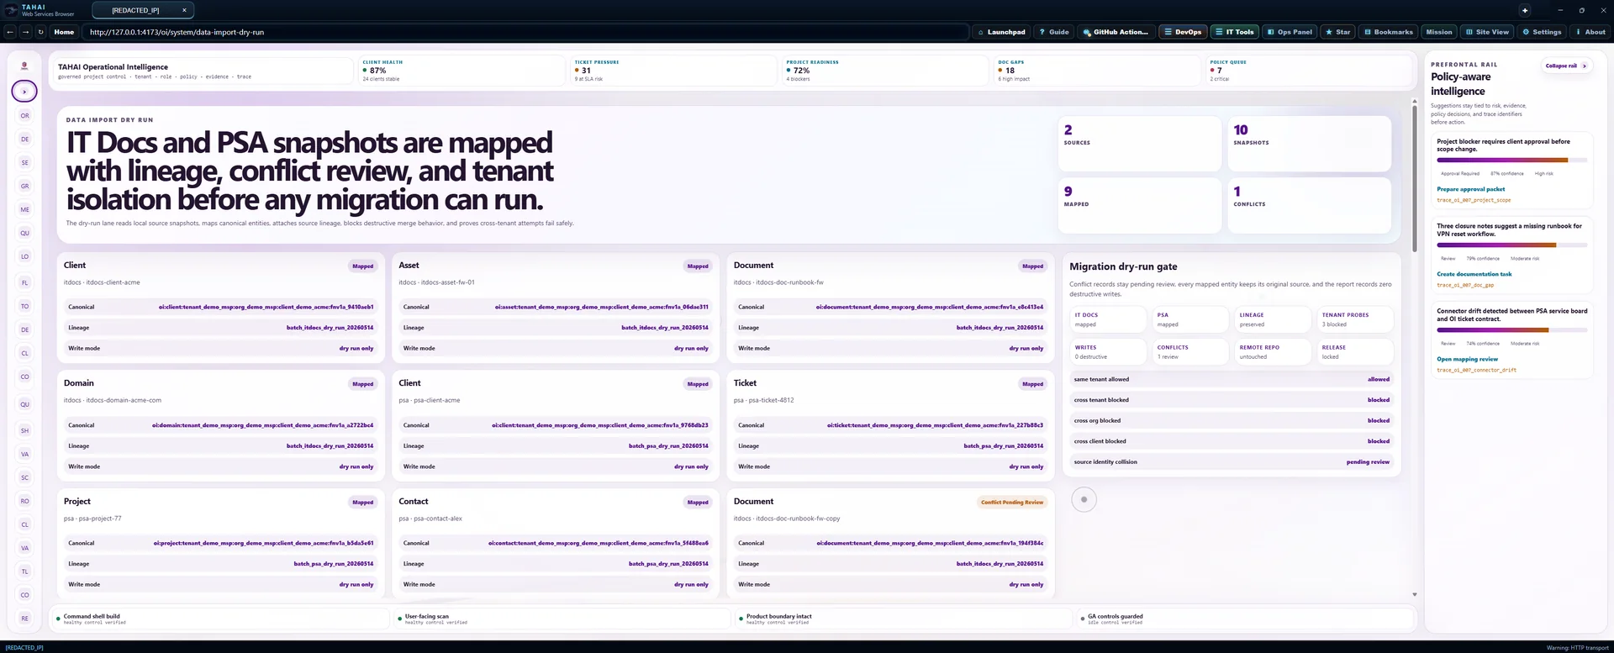Screen dimensions: 1614x653
Task: Click the Release 'locked' tile
Action: coord(1355,351)
